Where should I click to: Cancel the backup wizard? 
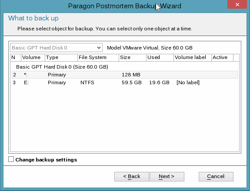coord(216,177)
